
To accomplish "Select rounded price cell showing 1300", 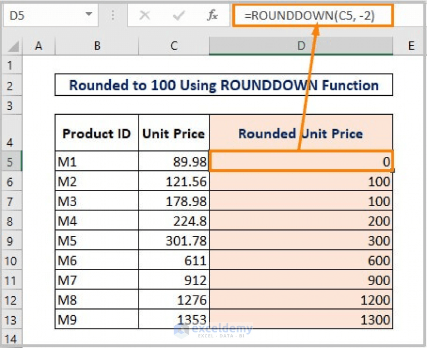I will click(x=301, y=319).
